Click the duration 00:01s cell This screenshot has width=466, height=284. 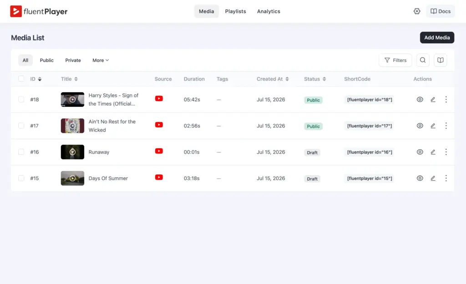pos(192,152)
